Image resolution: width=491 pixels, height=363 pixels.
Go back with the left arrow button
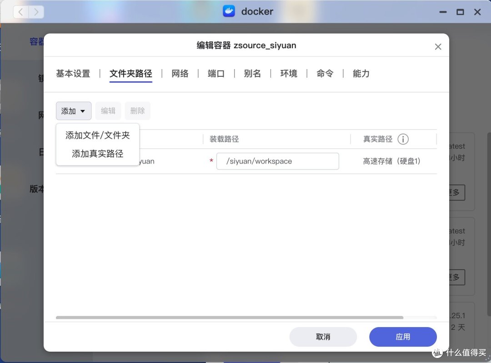pos(20,12)
